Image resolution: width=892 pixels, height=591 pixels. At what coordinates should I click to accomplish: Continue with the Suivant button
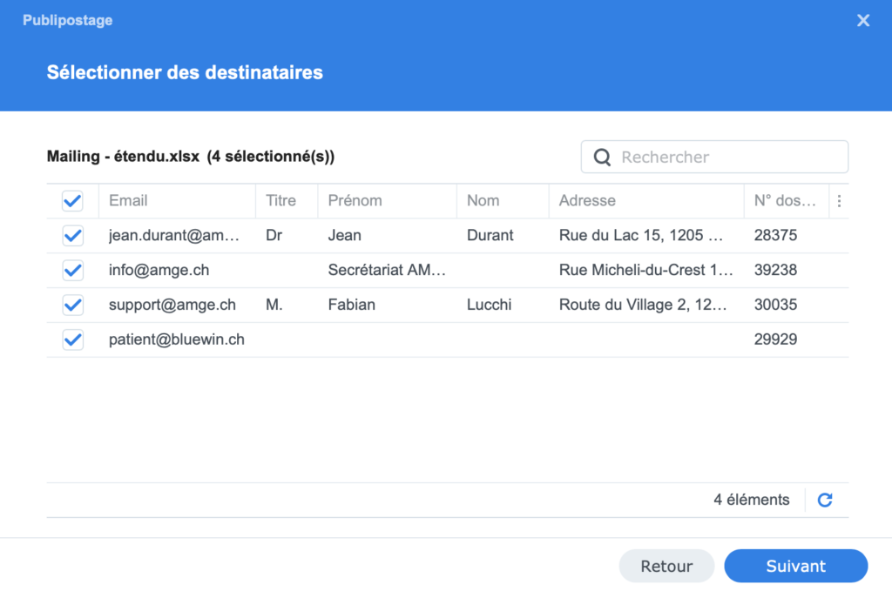[796, 566]
